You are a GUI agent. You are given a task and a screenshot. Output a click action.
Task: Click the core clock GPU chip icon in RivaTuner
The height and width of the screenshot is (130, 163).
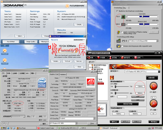tap(123, 17)
